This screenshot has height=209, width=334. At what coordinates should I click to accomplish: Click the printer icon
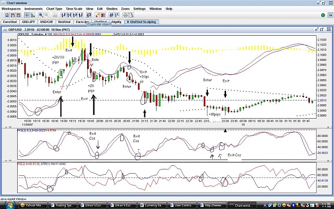point(126,15)
